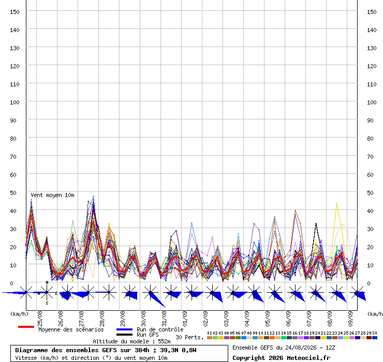Screen dimensions: 383x362
Task: Click the 31/08 date label
Action: 164,319
